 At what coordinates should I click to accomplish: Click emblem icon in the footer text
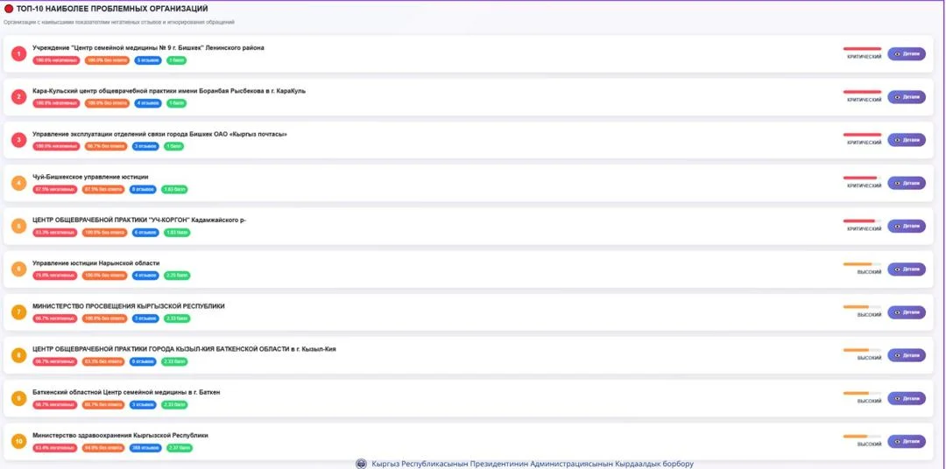[361, 464]
